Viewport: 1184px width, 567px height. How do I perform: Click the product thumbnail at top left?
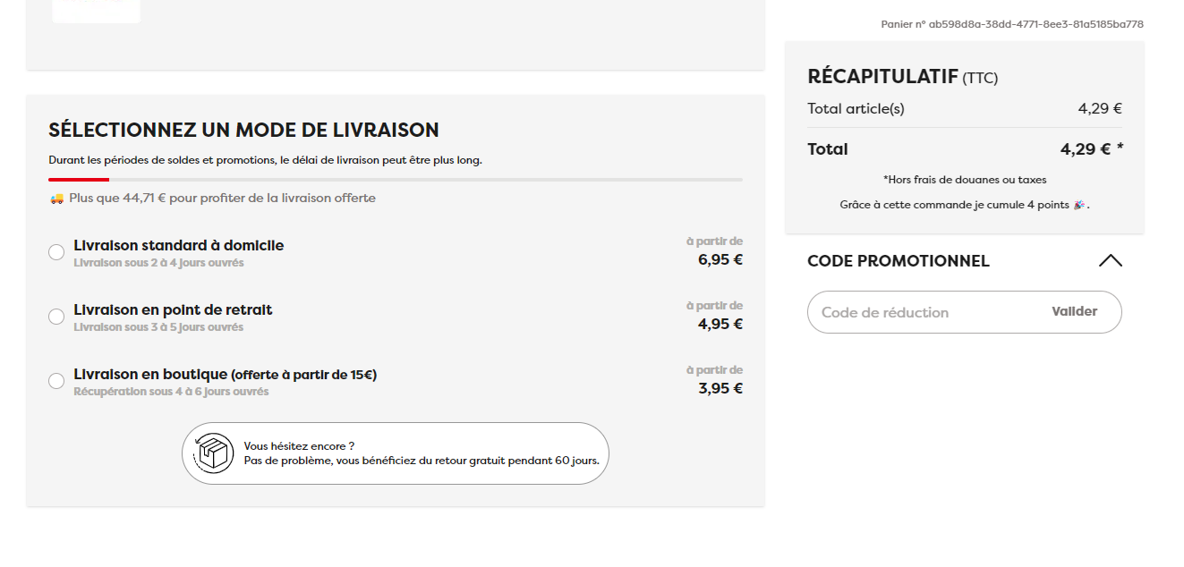pyautogui.click(x=96, y=11)
